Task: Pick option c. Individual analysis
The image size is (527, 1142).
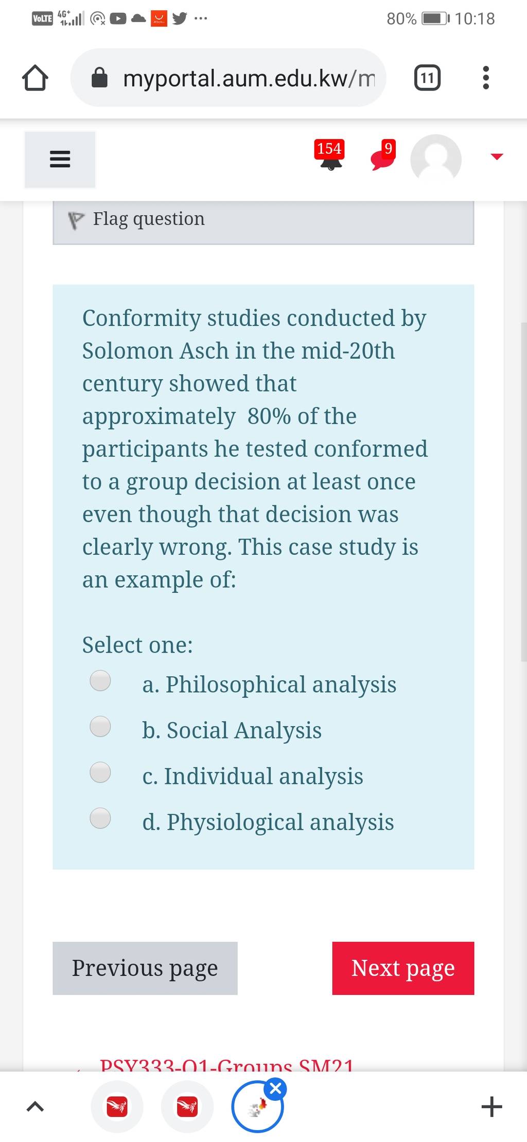Action: point(100,772)
